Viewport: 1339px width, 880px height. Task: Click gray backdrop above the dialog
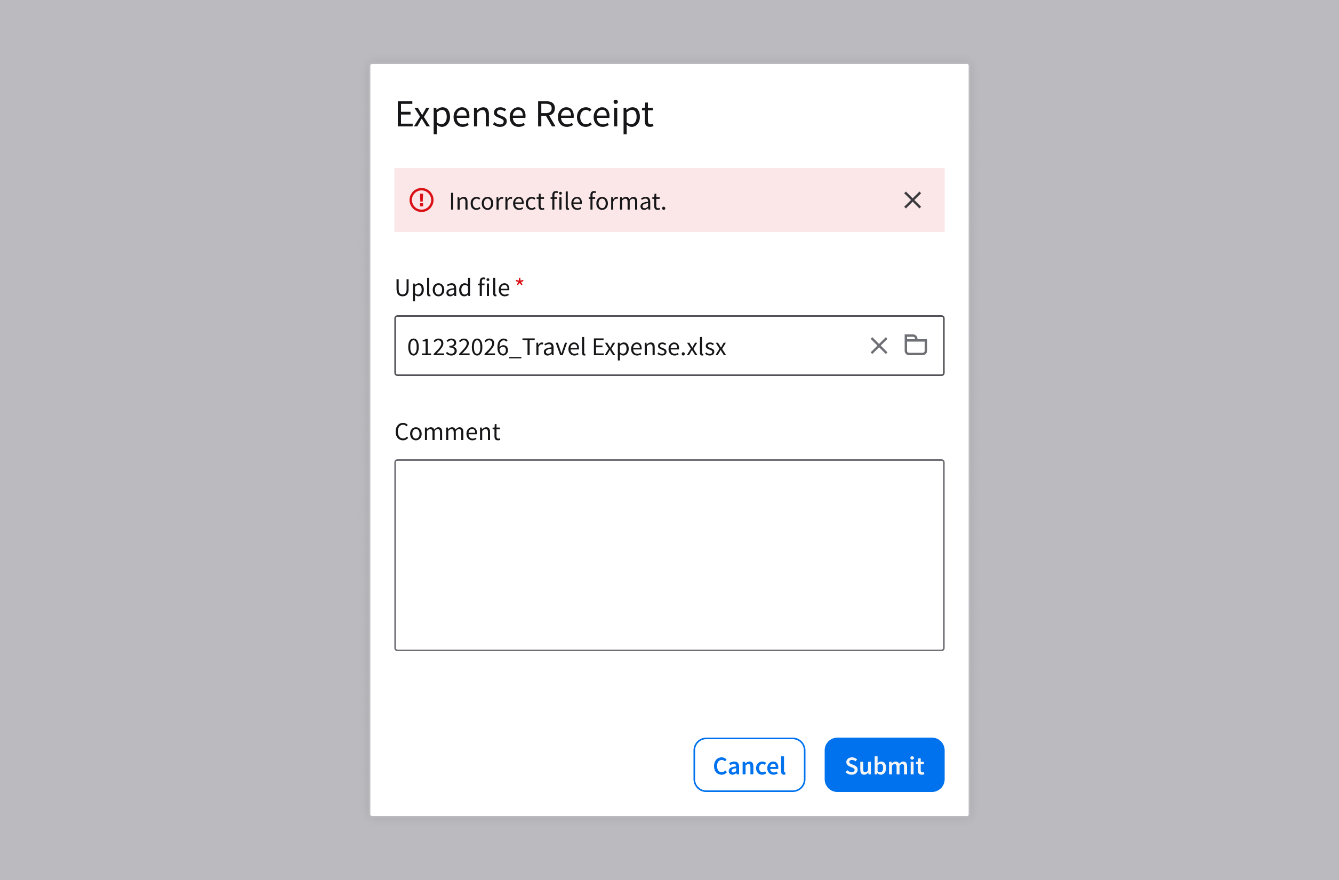[669, 31]
